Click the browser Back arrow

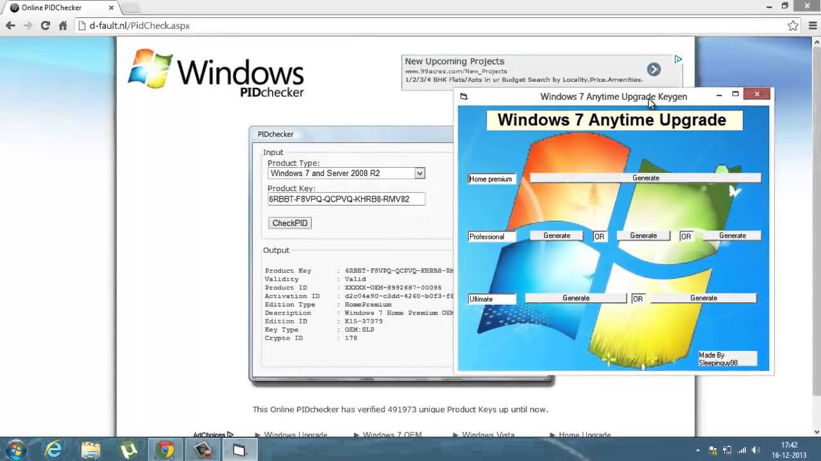coord(10,26)
